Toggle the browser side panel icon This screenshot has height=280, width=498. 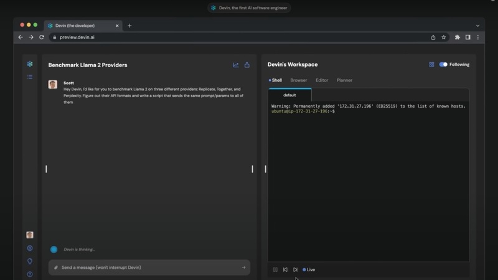coord(468,37)
